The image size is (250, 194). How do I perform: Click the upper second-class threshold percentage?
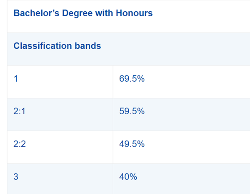tap(132, 111)
